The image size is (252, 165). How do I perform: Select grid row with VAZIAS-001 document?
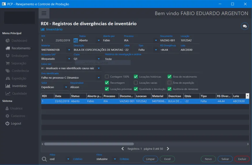click(145, 101)
